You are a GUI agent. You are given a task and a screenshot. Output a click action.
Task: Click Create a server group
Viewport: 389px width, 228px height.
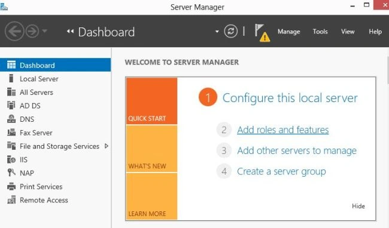(281, 171)
